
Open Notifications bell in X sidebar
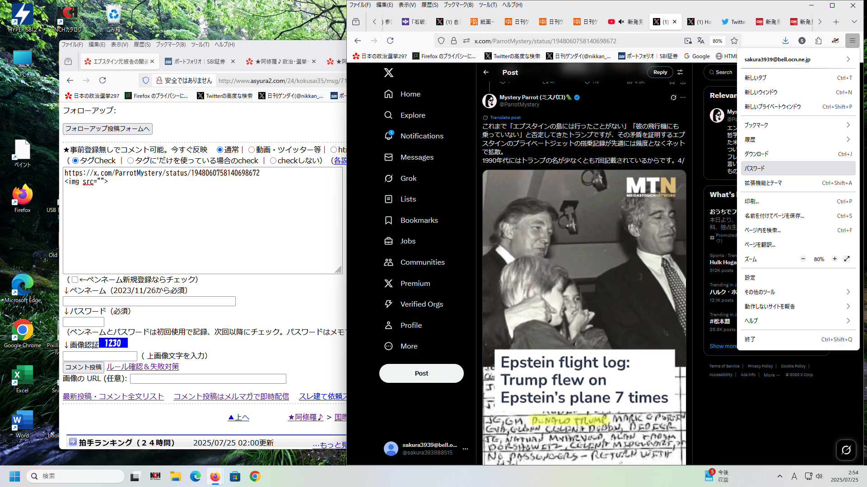388,136
